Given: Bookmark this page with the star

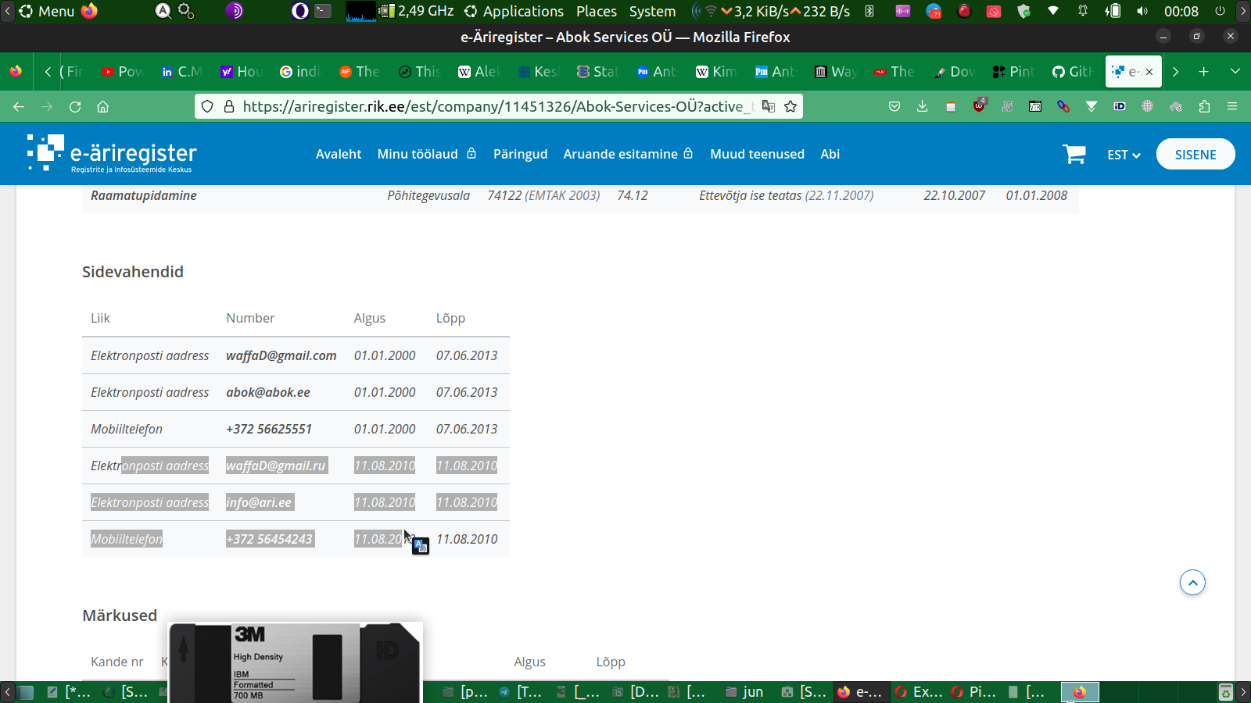Looking at the screenshot, I should point(790,106).
